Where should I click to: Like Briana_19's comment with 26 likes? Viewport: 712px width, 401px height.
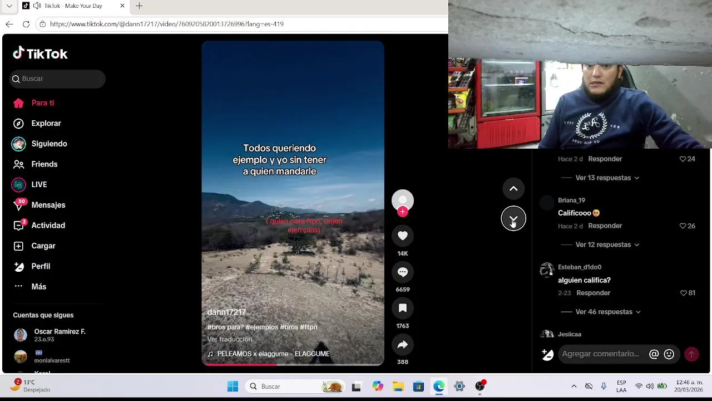[x=683, y=226]
